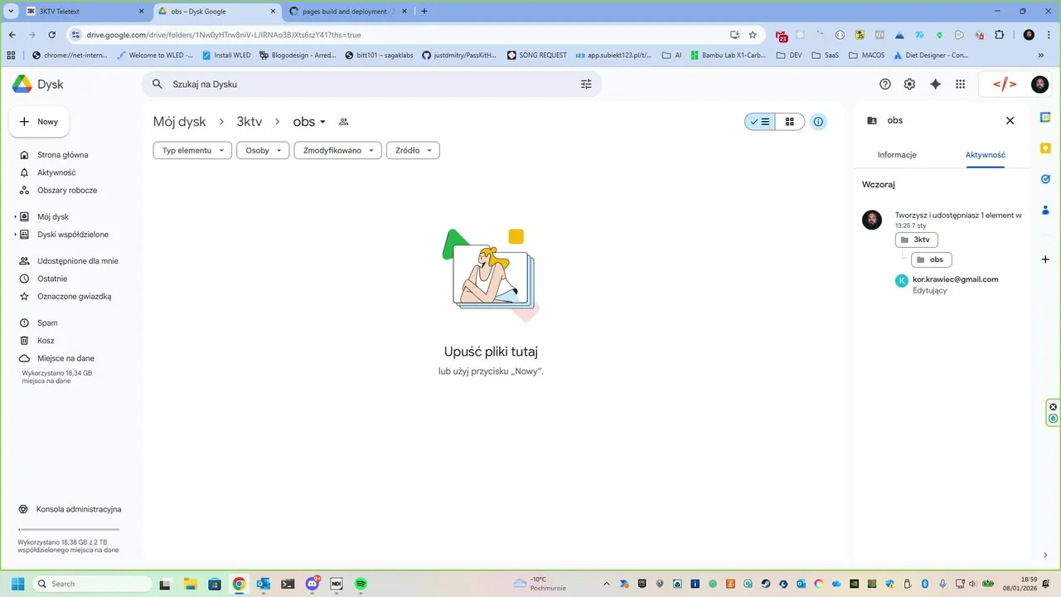This screenshot has width=1061, height=597.
Task: Open Spotify from the Windows taskbar
Action: 361,584
